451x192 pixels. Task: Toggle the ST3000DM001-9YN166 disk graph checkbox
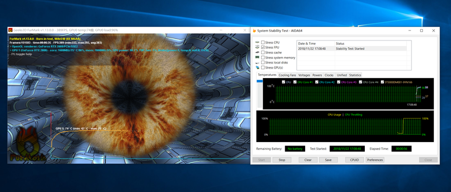pos(382,82)
